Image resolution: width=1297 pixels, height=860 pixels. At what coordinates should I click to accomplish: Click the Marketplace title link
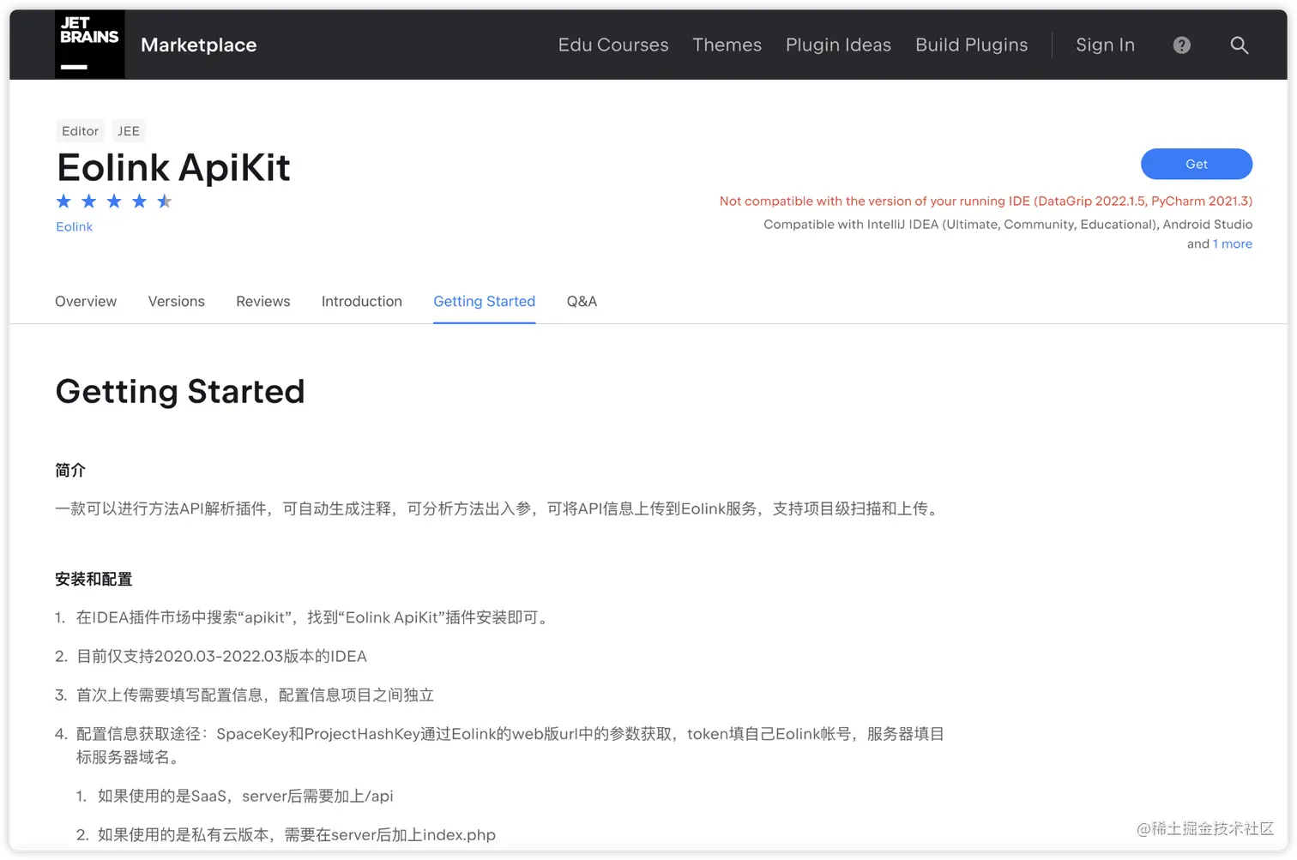(198, 45)
